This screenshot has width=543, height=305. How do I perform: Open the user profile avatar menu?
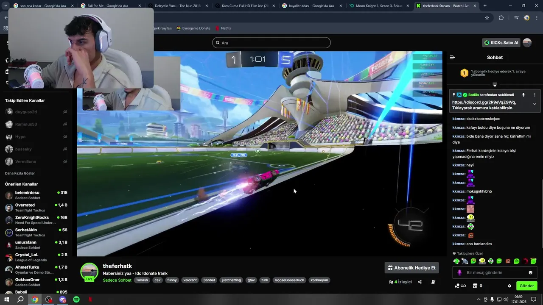coord(527,43)
